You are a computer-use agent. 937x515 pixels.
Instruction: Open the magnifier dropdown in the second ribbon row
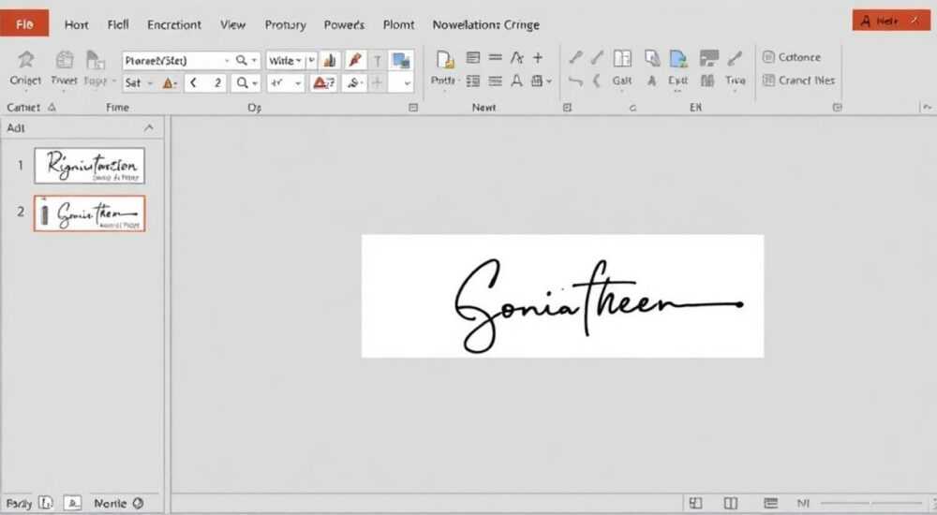pyautogui.click(x=246, y=83)
